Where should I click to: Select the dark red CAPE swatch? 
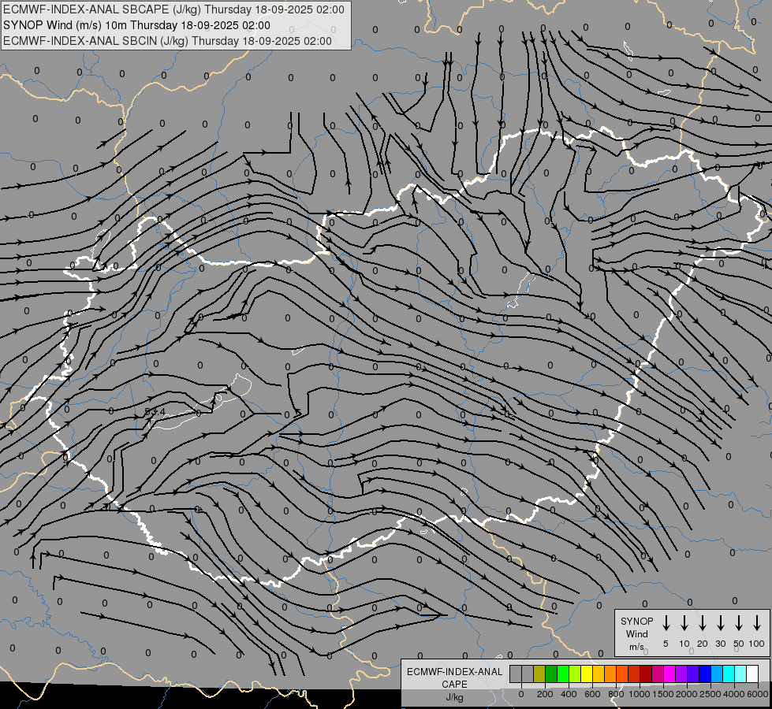(646, 674)
